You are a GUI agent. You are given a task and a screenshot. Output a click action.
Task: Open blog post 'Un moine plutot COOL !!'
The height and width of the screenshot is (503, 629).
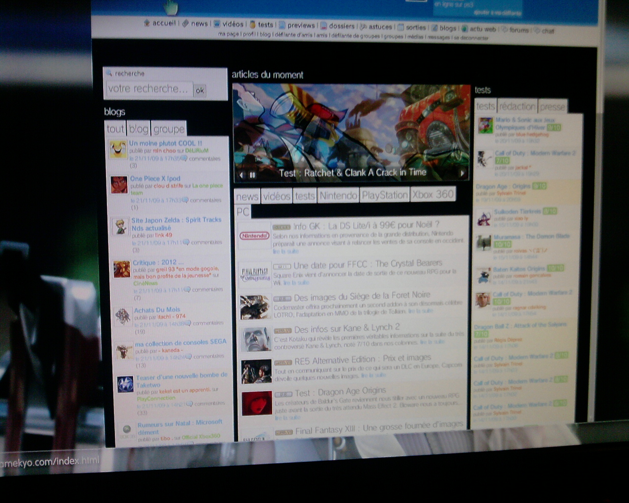click(x=166, y=143)
